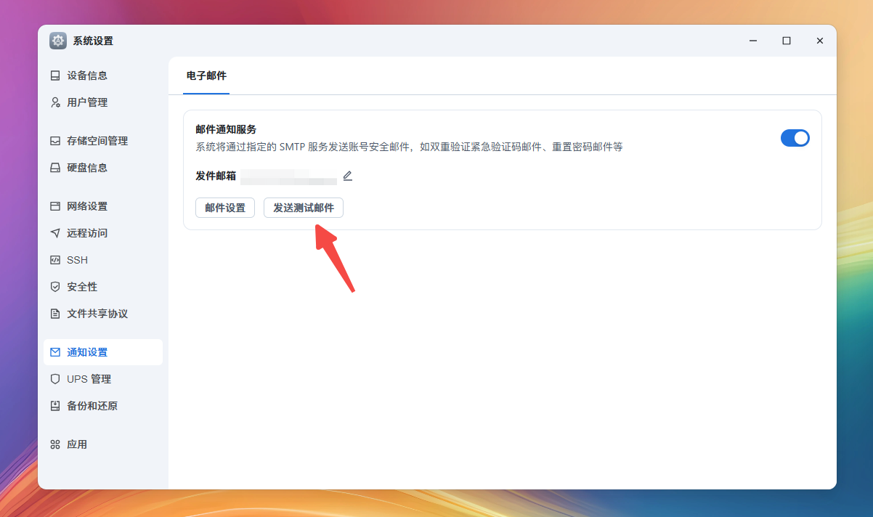Click the pencil icon to edit 发件邮箱
The width and height of the screenshot is (873, 517).
coord(347,176)
